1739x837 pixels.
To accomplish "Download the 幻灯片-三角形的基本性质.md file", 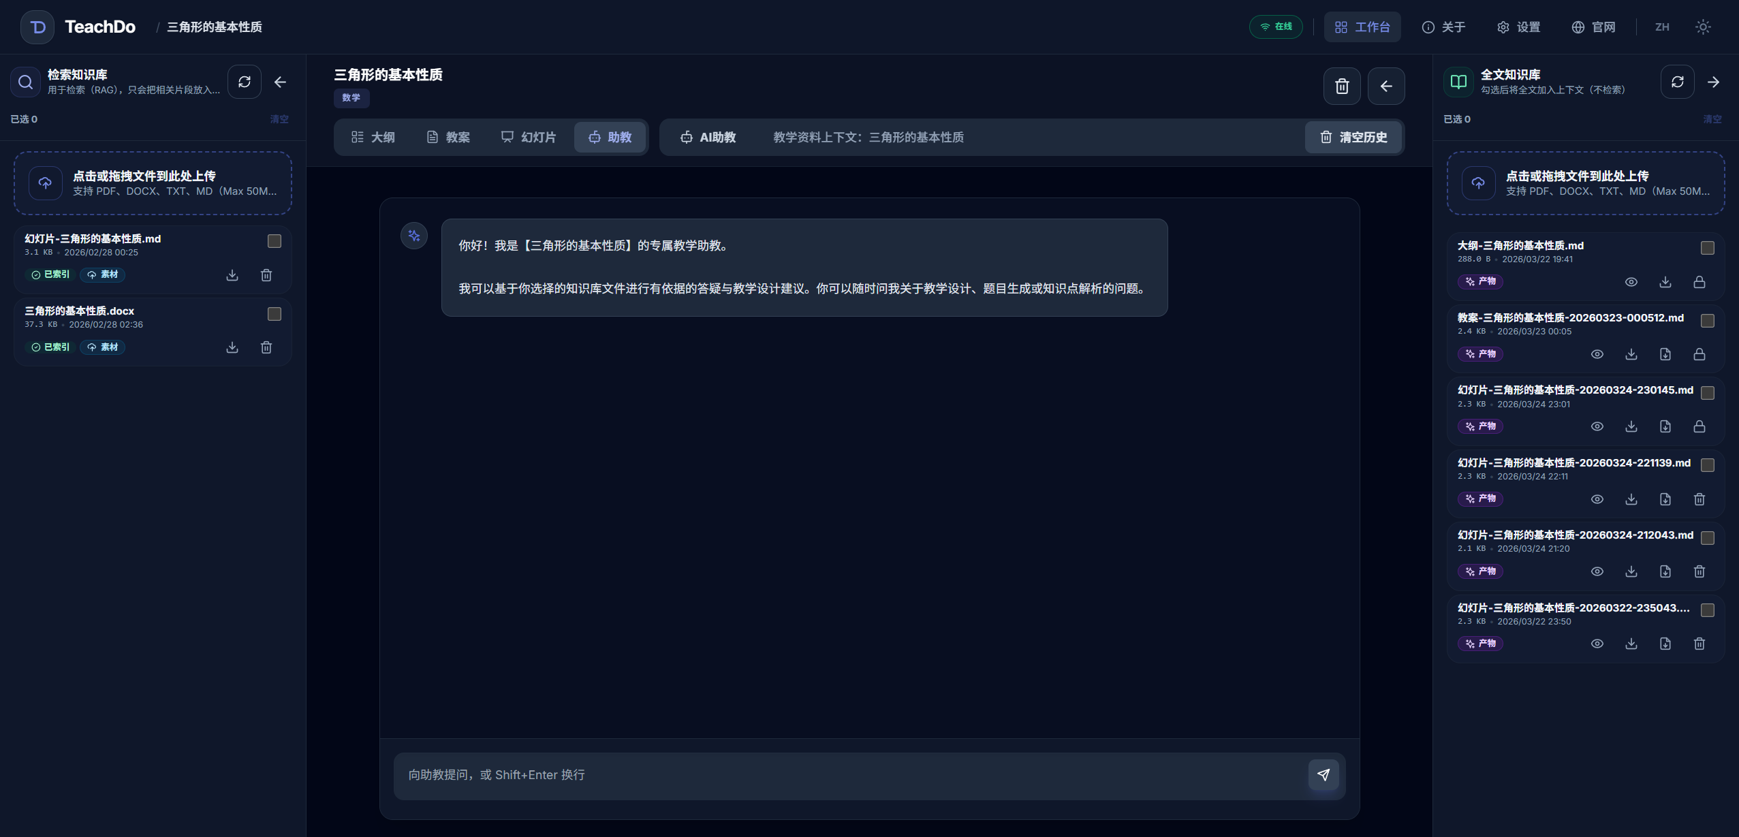I will [232, 275].
